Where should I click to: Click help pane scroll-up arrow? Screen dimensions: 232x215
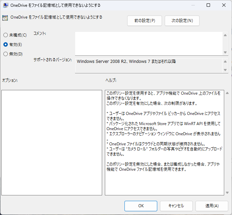click(227, 93)
